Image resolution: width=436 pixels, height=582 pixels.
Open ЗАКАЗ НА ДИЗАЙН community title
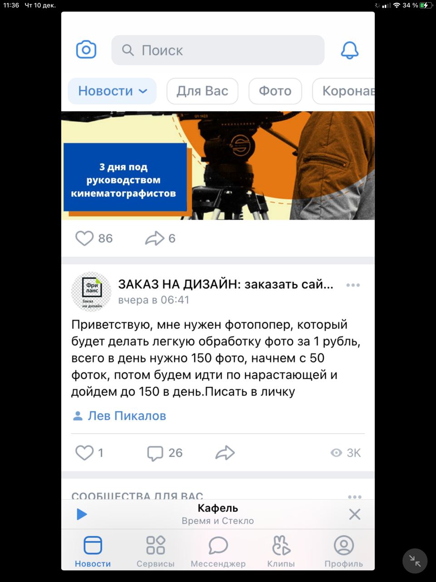(x=226, y=284)
